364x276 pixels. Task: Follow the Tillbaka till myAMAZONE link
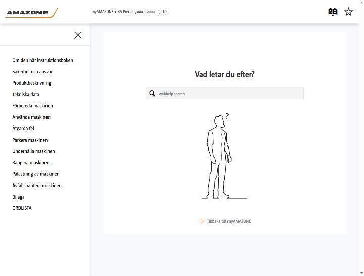(x=229, y=221)
